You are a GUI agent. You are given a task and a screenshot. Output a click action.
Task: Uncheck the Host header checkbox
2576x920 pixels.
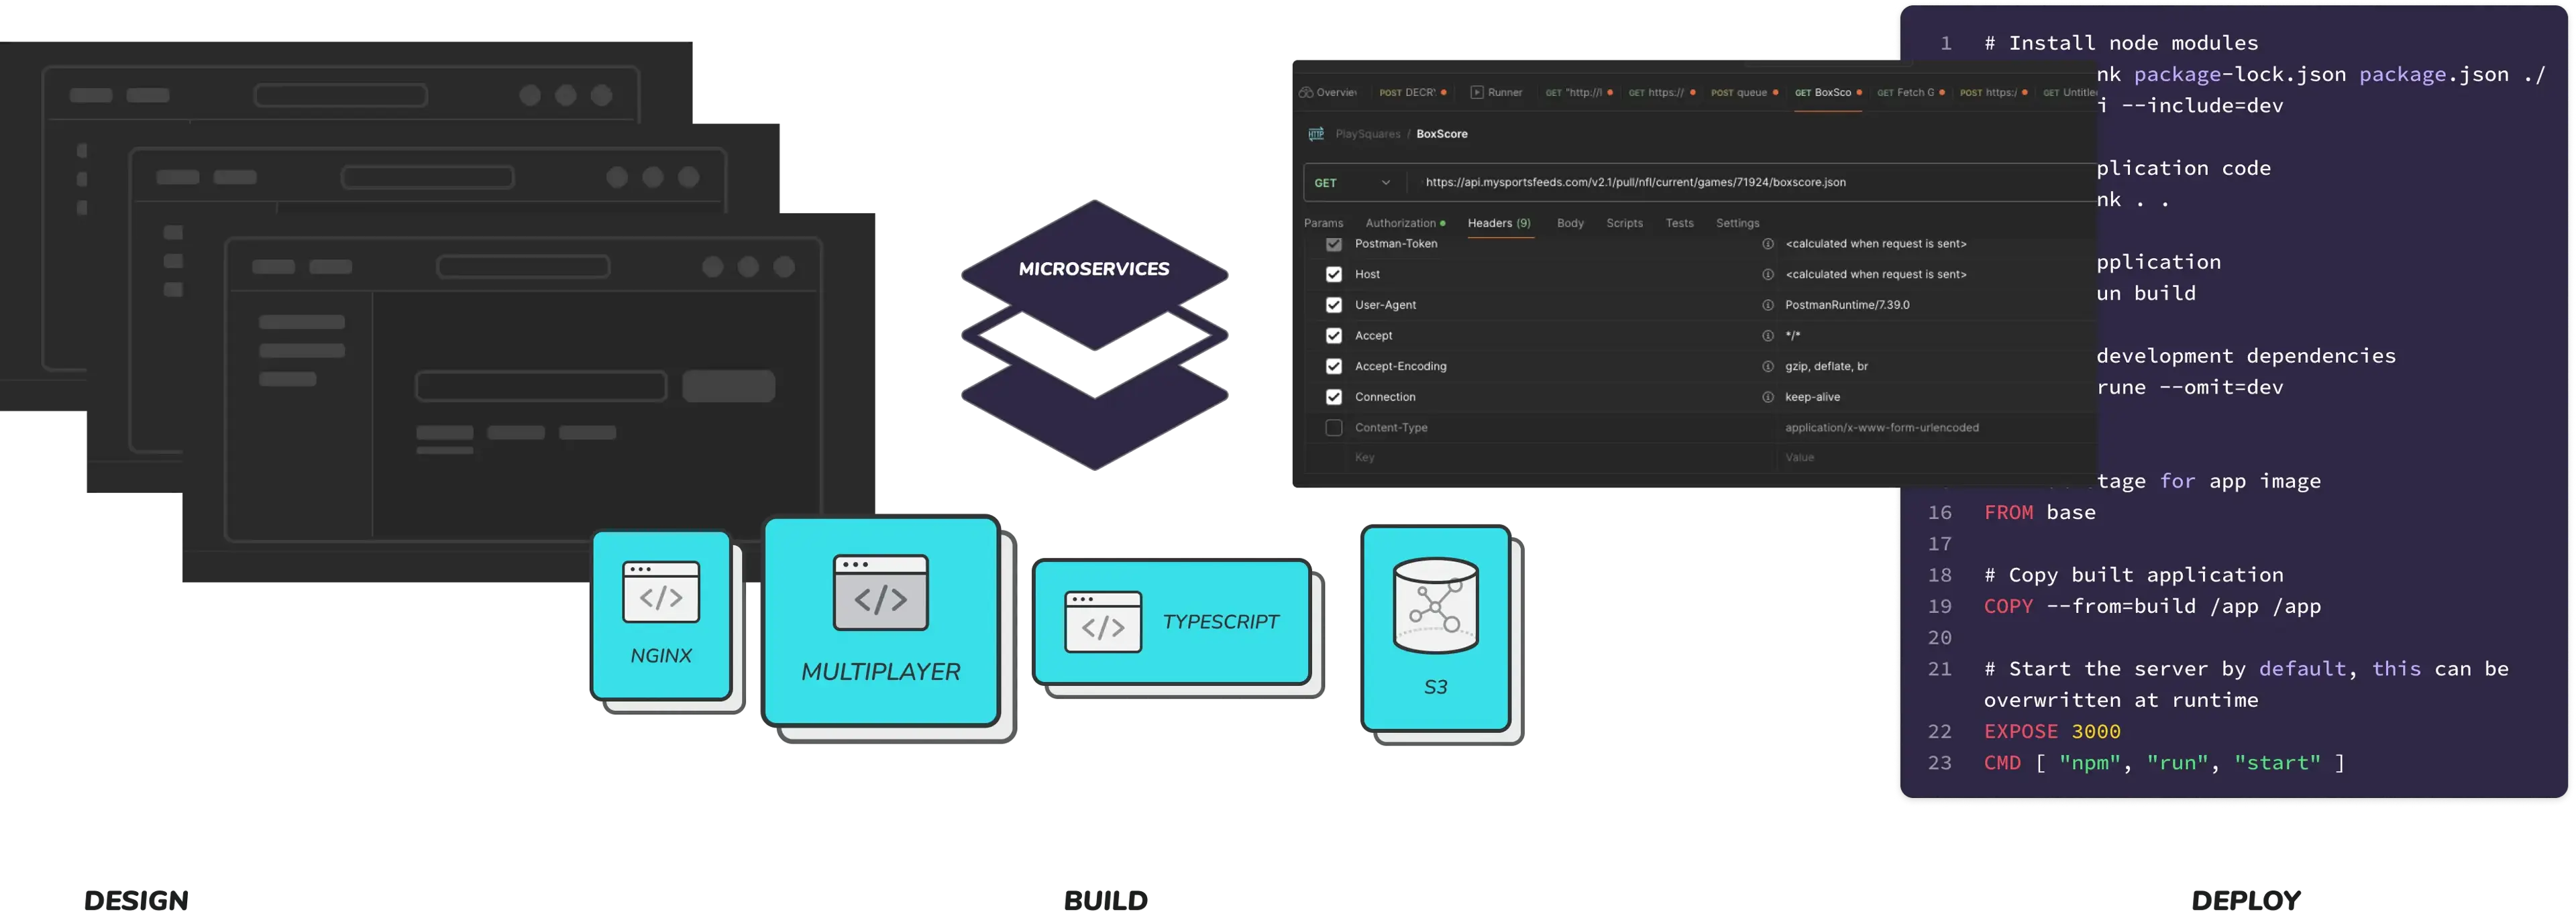pyautogui.click(x=1334, y=274)
